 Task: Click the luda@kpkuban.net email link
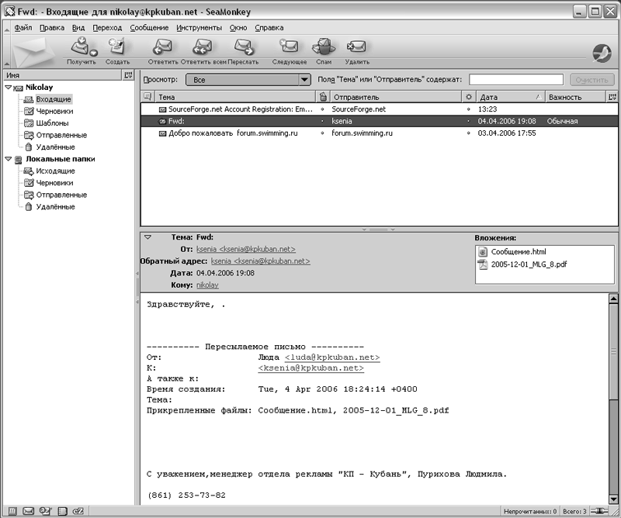332,357
